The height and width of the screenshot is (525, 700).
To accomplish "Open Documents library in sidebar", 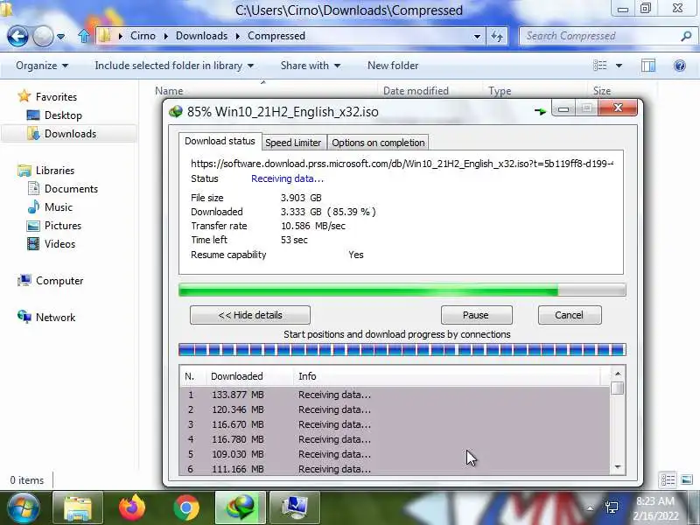I will coord(62,188).
